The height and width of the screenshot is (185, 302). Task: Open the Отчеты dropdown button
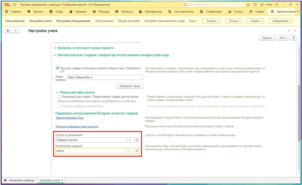pyautogui.click(x=234, y=21)
